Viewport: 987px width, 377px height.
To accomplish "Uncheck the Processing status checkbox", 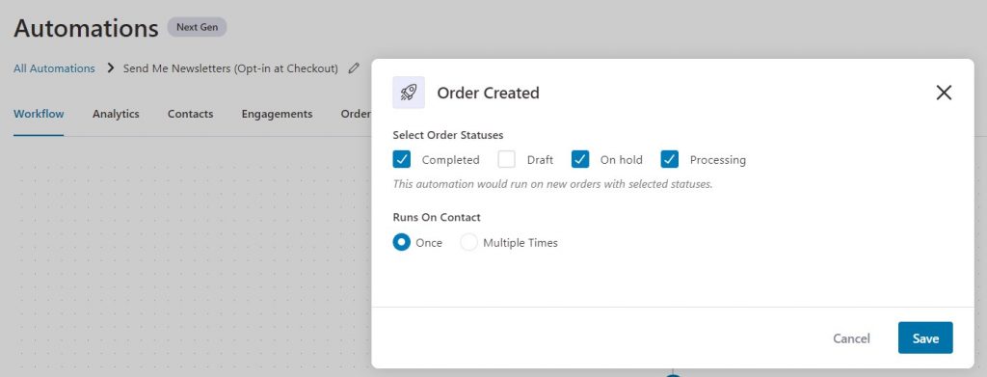I will [670, 159].
